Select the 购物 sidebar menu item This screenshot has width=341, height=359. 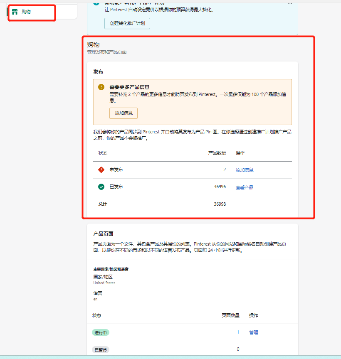coord(26,12)
